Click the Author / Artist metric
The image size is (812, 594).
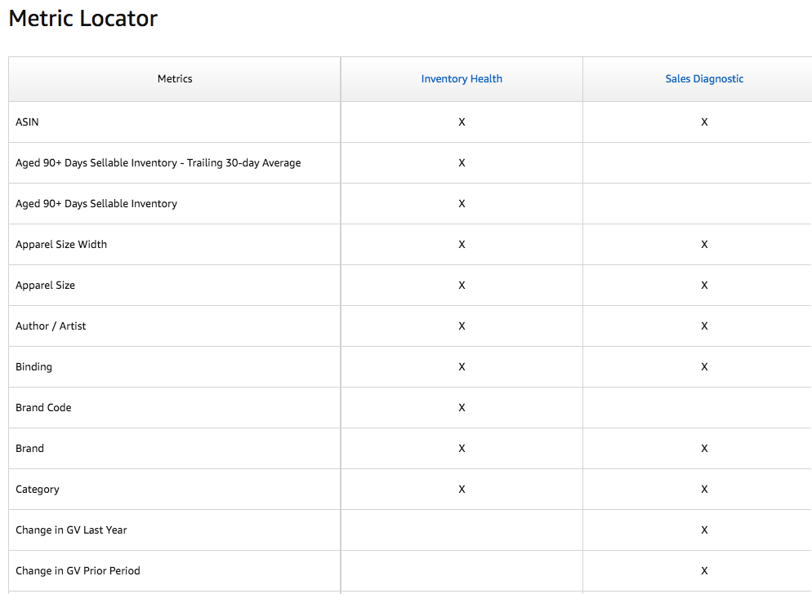(51, 326)
